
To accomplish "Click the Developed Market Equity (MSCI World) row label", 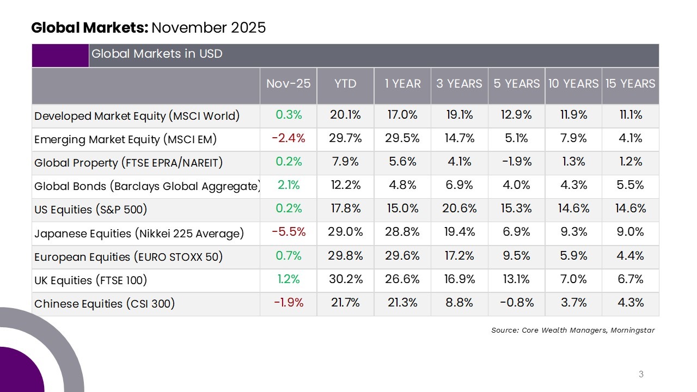I will click(x=137, y=116).
